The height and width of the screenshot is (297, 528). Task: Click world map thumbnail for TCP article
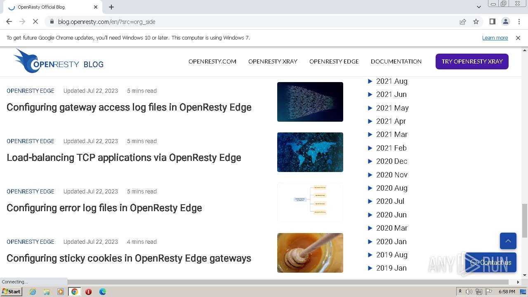pyautogui.click(x=310, y=152)
